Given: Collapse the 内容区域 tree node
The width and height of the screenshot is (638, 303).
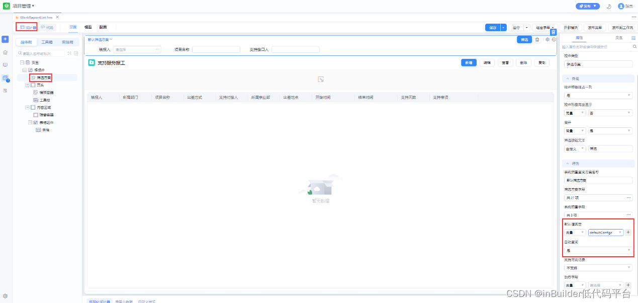Looking at the screenshot, I should click(x=27, y=107).
